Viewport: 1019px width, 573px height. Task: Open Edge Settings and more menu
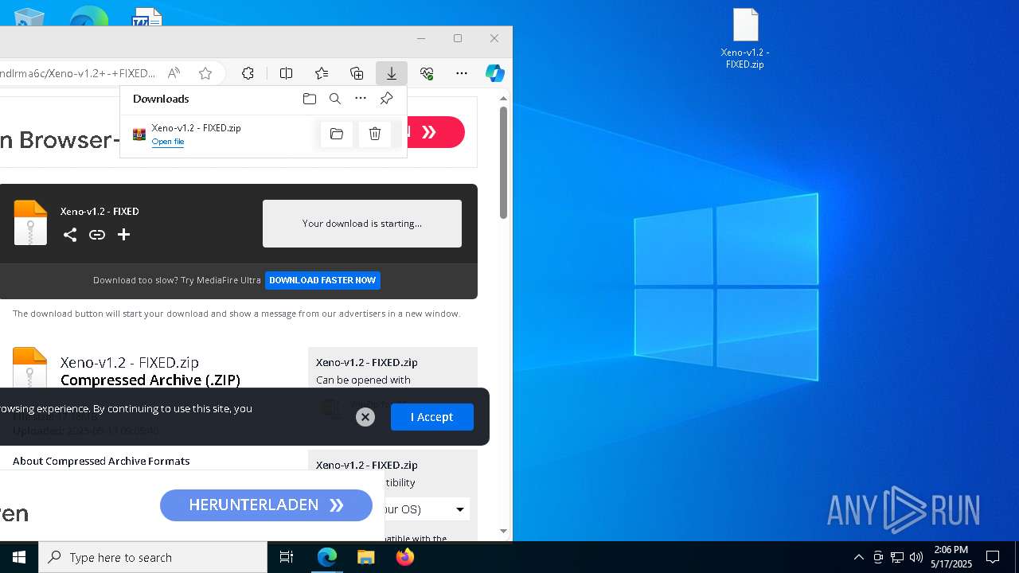pos(462,73)
